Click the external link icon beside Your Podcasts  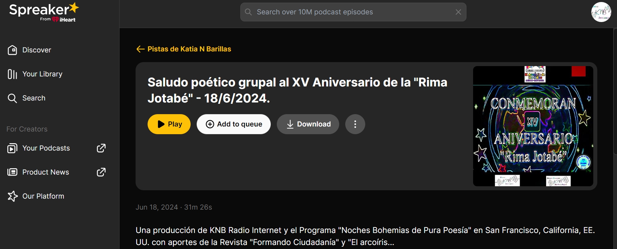point(101,148)
